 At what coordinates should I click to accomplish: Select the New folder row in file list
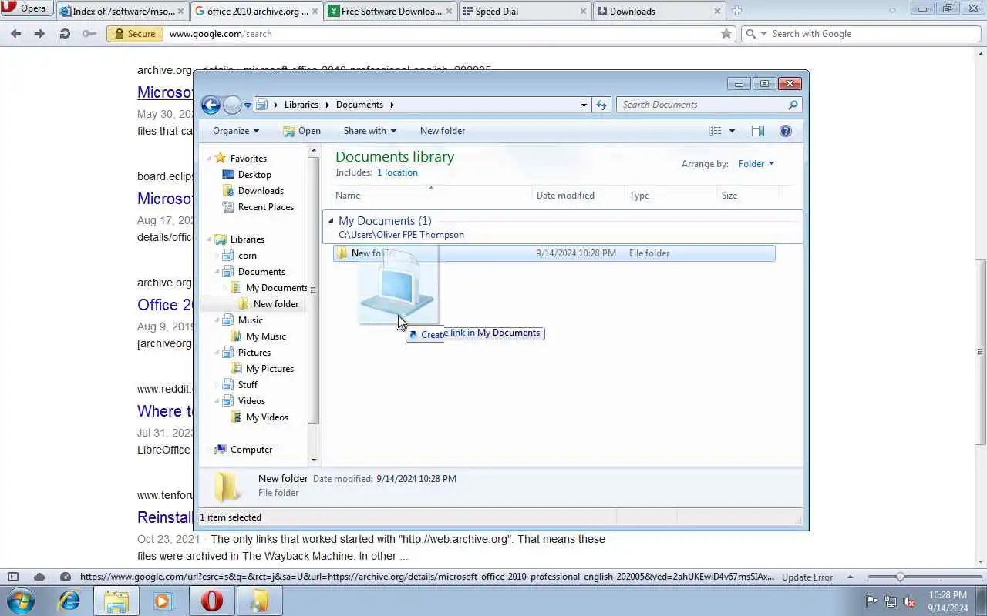pos(554,253)
